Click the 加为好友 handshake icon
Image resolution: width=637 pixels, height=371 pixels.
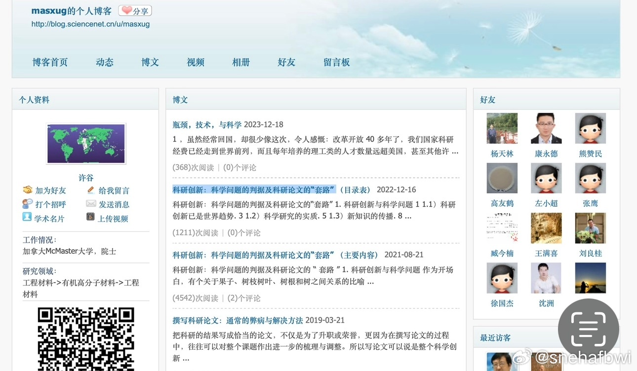pyautogui.click(x=28, y=190)
